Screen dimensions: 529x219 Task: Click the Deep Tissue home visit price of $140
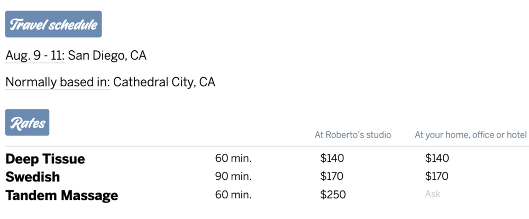(x=437, y=158)
